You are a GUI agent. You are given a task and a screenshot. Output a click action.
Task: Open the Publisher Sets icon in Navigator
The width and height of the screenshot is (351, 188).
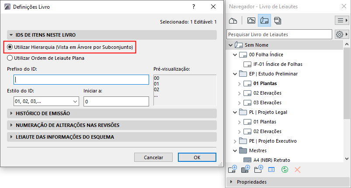click(278, 21)
